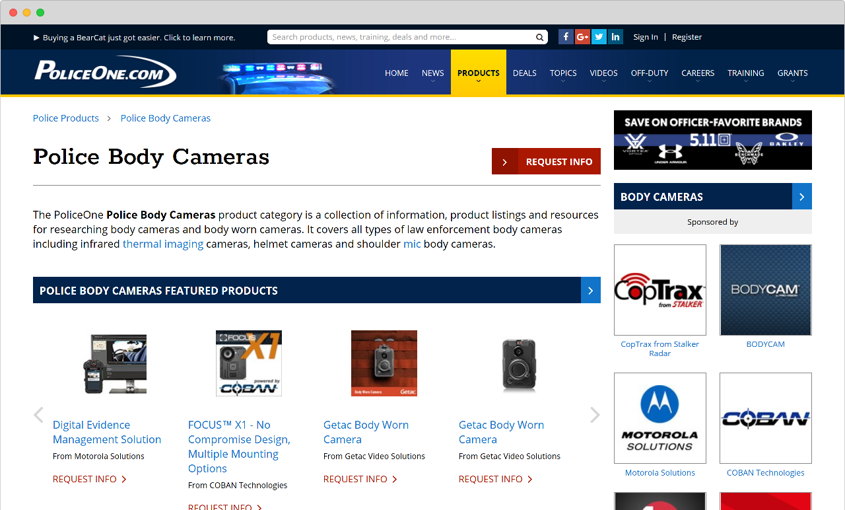The image size is (845, 510).
Task: Open the Police Products breadcrumb link
Action: click(65, 118)
